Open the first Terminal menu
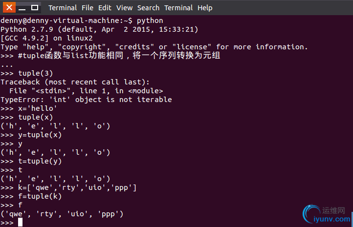The height and width of the screenshot is (227, 353). (x=63, y=8)
